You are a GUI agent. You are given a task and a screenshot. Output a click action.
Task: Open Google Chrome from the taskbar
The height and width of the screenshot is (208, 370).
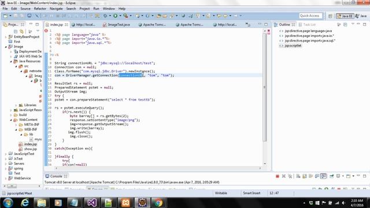pos(158,203)
